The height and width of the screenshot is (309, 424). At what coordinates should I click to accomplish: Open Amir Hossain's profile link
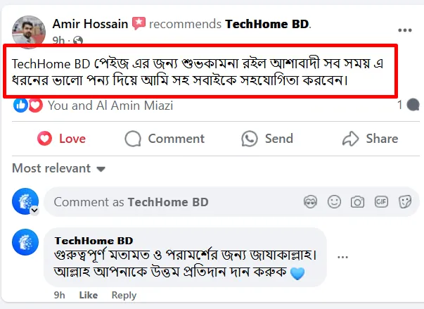pyautogui.click(x=90, y=24)
